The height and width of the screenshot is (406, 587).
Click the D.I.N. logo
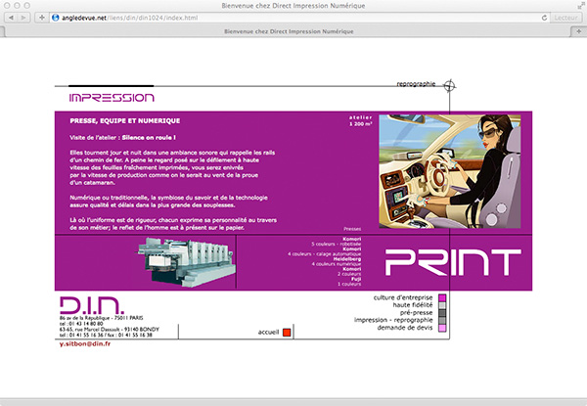[83, 303]
